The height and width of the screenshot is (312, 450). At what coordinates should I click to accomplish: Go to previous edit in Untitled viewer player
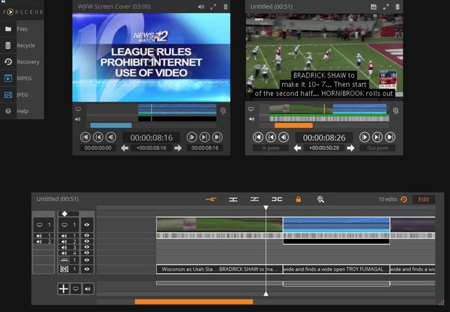[x=271, y=137]
